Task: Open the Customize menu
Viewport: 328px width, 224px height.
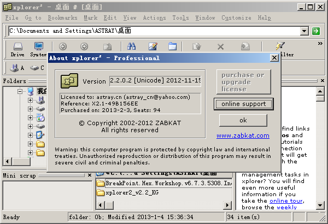Action: pos(236,18)
